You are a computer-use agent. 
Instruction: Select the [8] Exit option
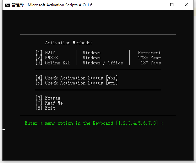pos(45,108)
